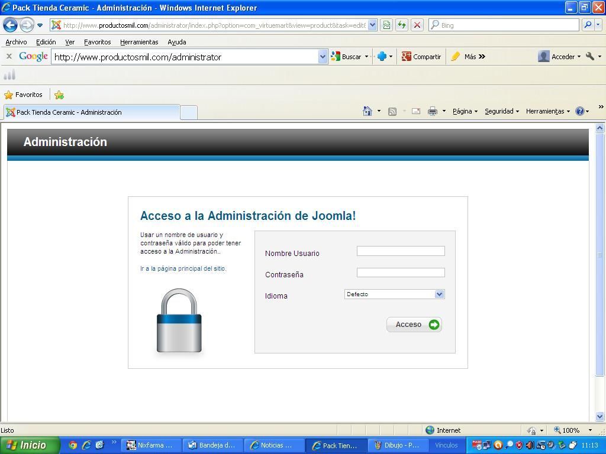This screenshot has width=606, height=454.
Task: Click the compatibility view icon beside address bar
Action: [386, 25]
